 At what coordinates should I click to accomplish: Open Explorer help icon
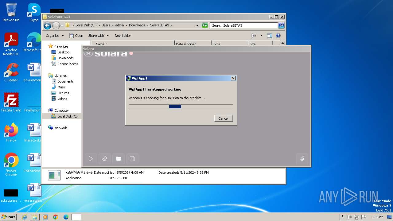pyautogui.click(x=278, y=36)
